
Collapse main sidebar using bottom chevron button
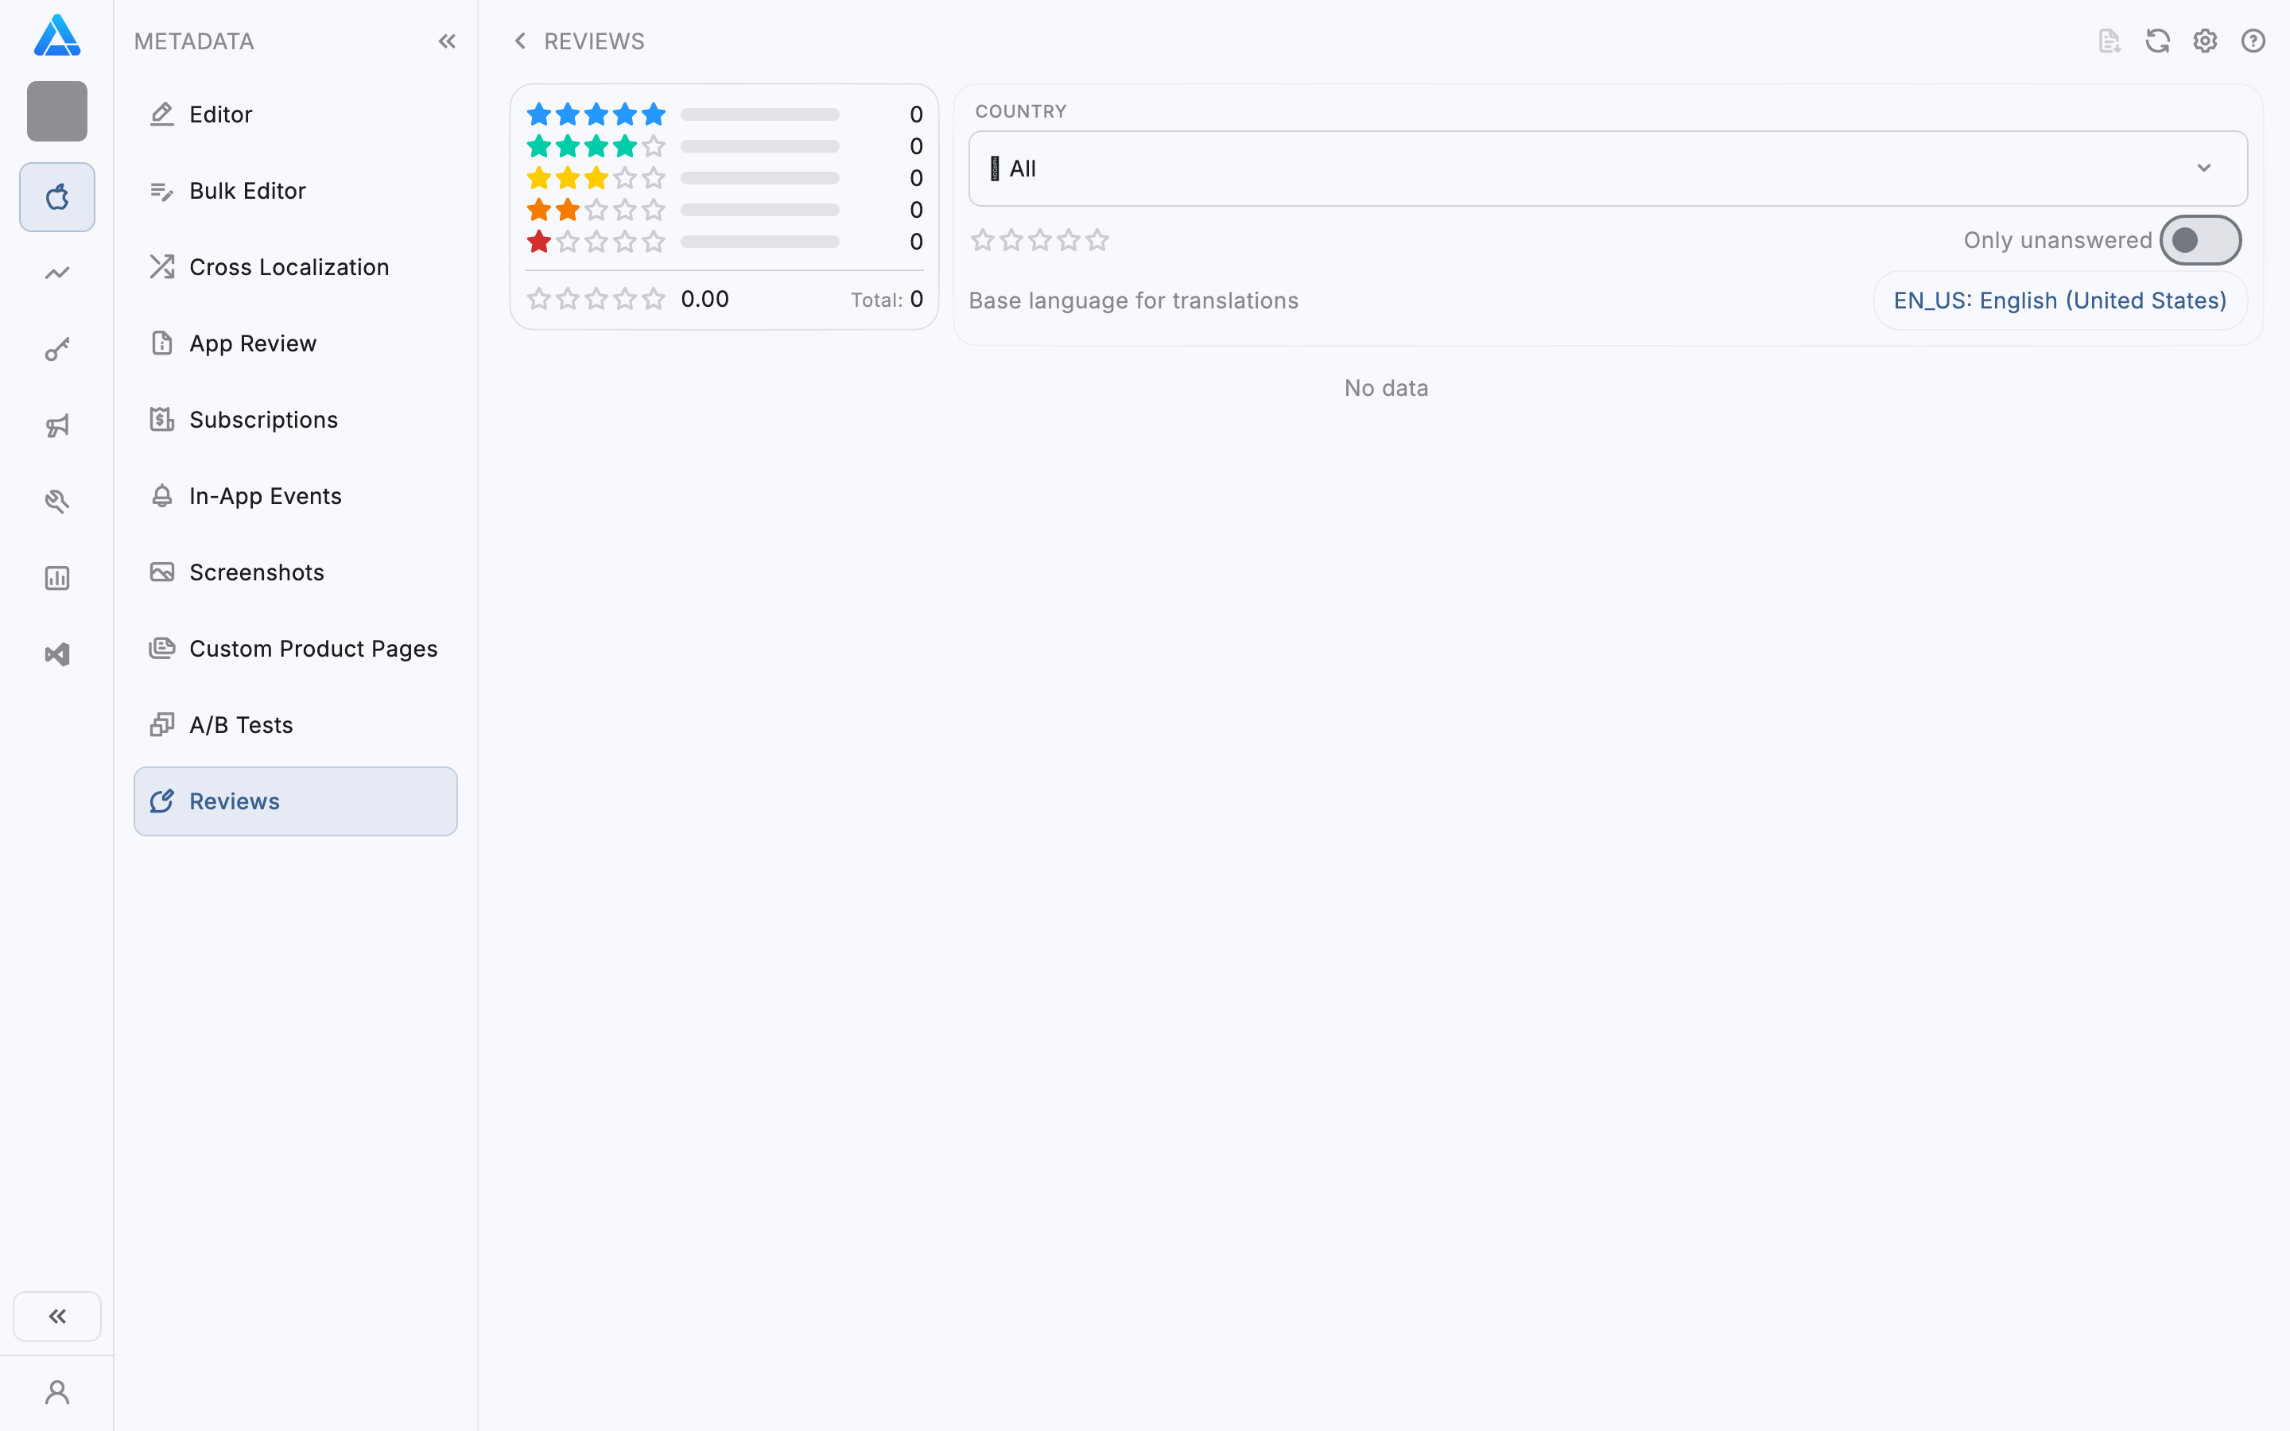click(x=56, y=1317)
